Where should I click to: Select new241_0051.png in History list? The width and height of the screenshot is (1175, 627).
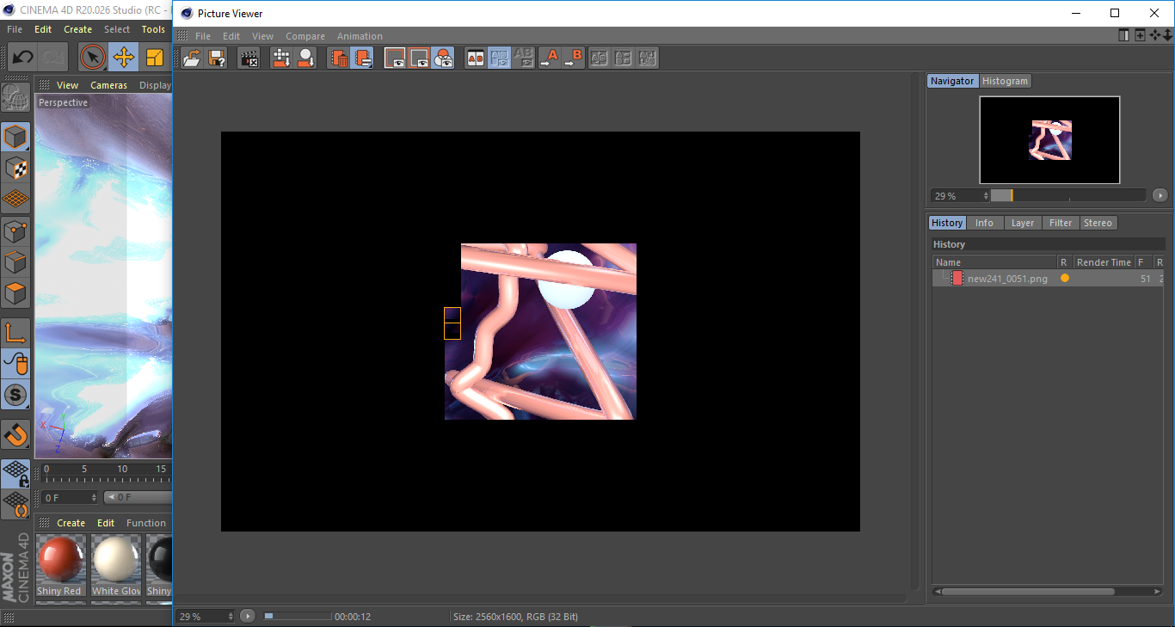point(1048,279)
